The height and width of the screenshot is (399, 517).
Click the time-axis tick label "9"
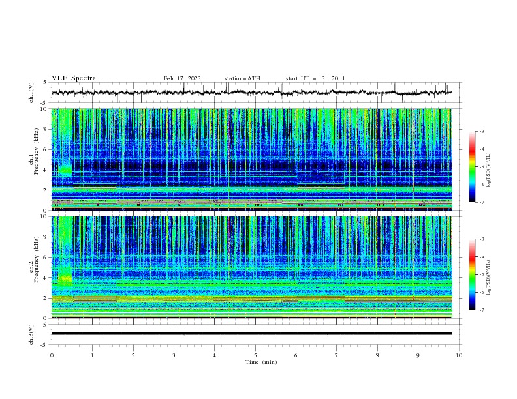418,355
